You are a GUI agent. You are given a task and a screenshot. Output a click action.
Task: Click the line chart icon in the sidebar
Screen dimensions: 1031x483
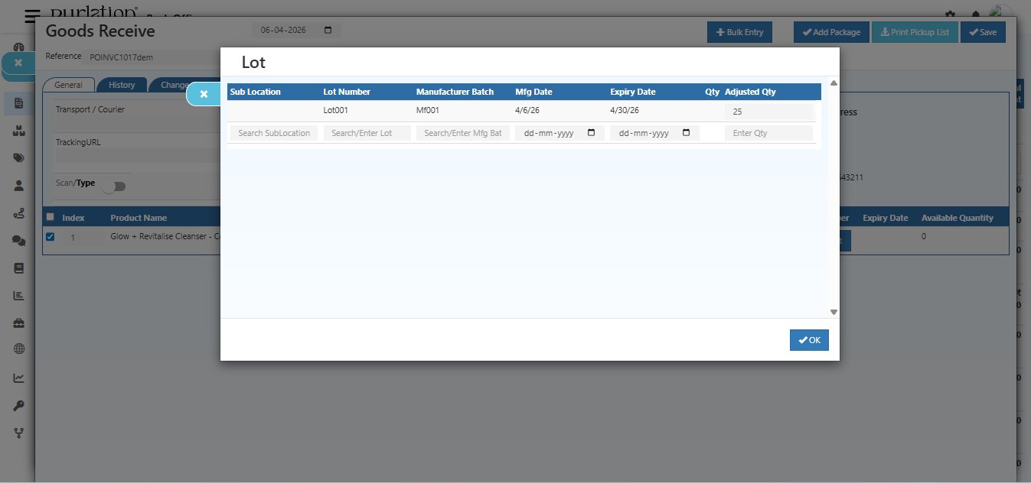tap(19, 378)
